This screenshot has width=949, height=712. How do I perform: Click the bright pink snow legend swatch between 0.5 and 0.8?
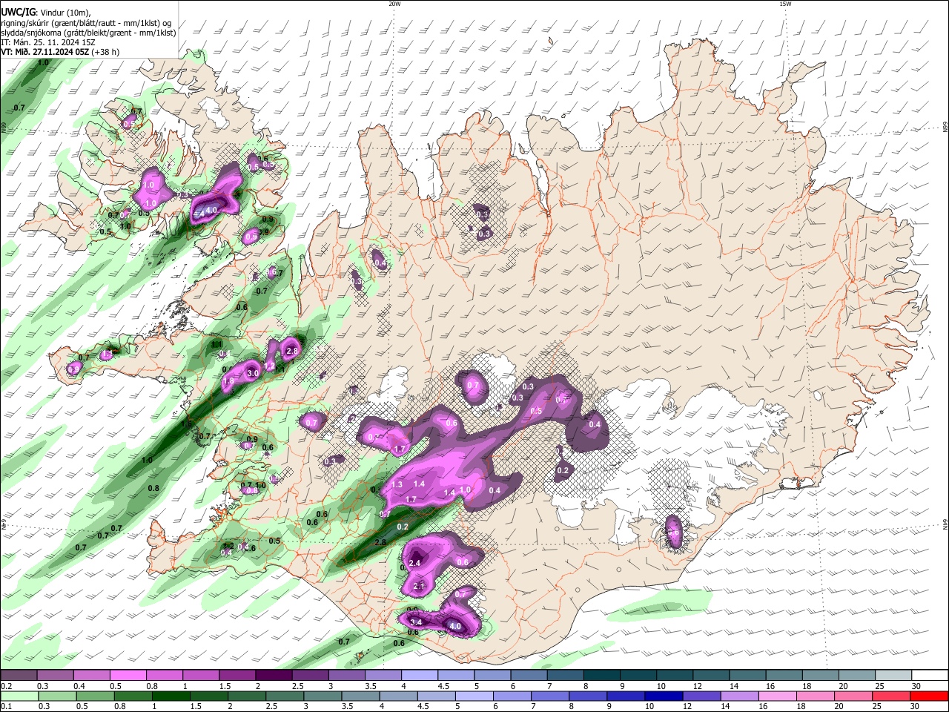pyautogui.click(x=128, y=676)
